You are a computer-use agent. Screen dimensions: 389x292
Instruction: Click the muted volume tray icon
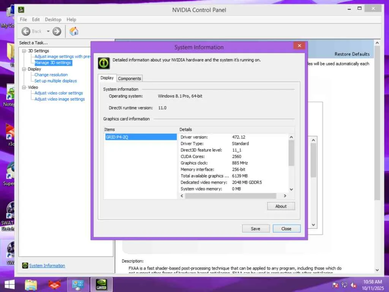click(354, 285)
